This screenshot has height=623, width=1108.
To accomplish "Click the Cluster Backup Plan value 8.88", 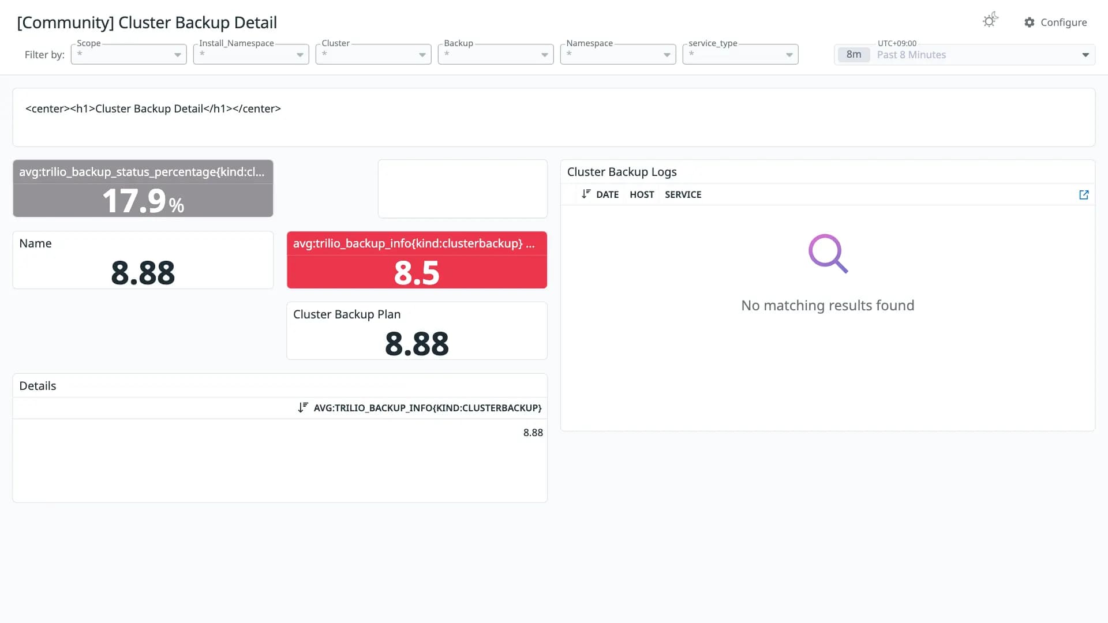I will tap(417, 344).
